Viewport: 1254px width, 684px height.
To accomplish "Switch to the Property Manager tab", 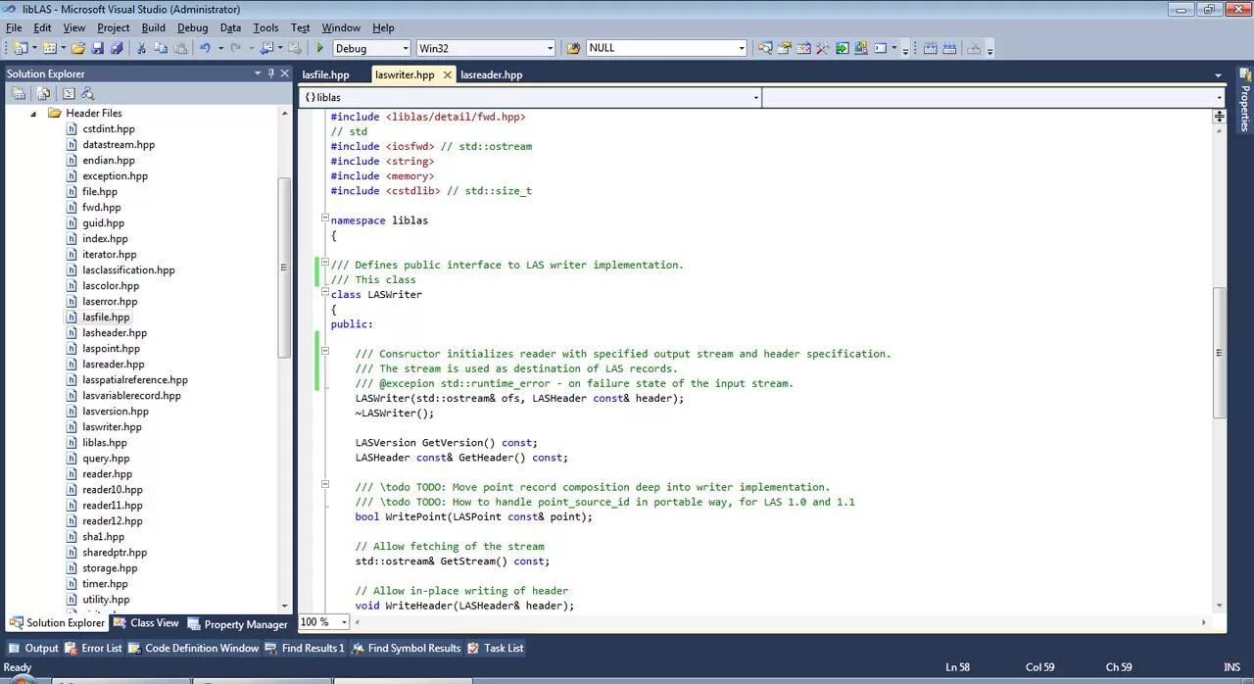I will coord(237,623).
